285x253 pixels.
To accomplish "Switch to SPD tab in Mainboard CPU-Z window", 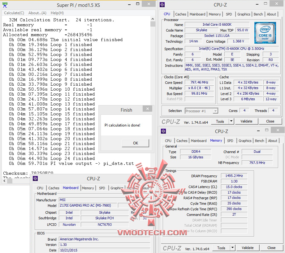I will [102, 188].
